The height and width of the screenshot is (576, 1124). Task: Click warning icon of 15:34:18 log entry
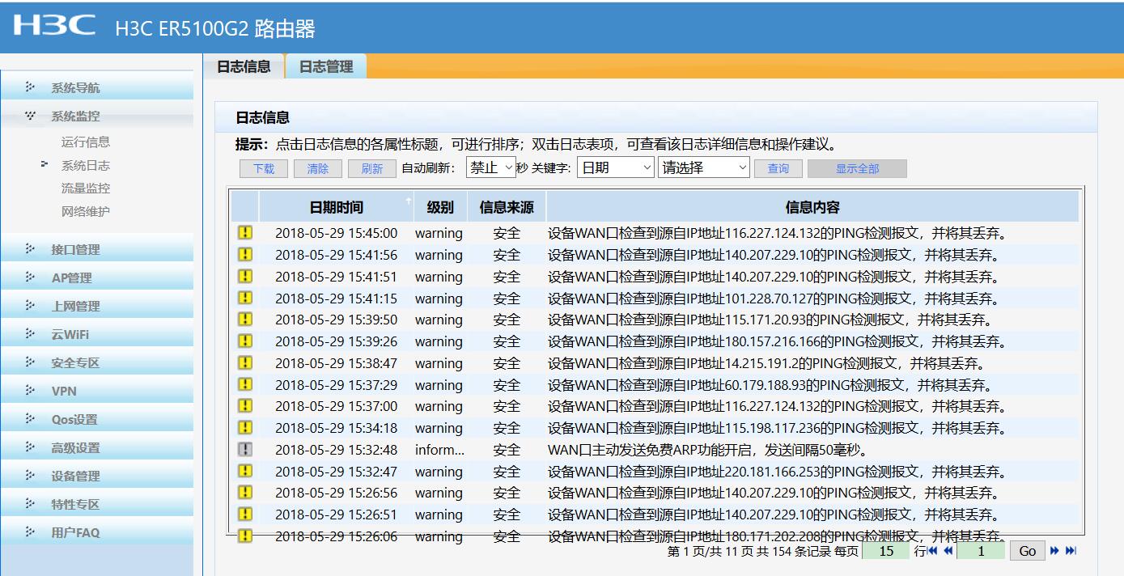coord(245,427)
